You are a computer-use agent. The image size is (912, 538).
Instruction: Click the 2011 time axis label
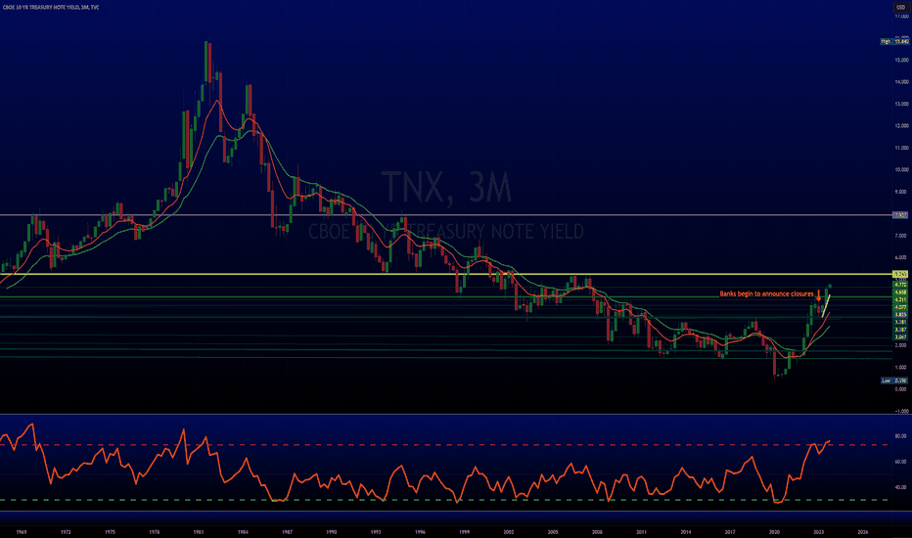click(x=642, y=532)
